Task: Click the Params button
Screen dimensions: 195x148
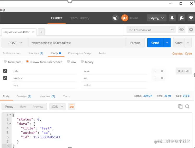Action: tap(135, 43)
